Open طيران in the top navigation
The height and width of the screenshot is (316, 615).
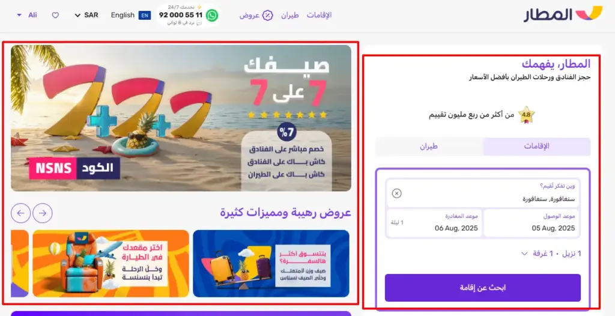(290, 15)
